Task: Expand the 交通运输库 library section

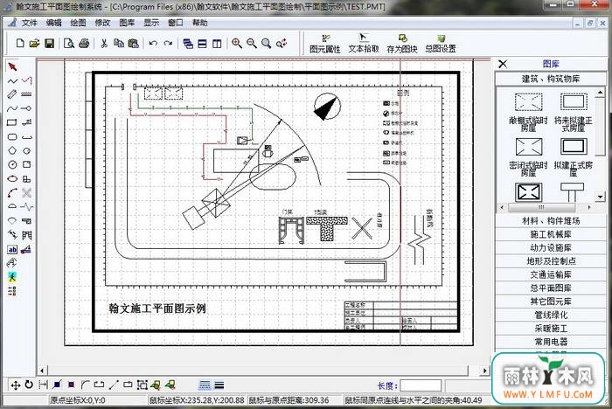Action: coord(551,274)
